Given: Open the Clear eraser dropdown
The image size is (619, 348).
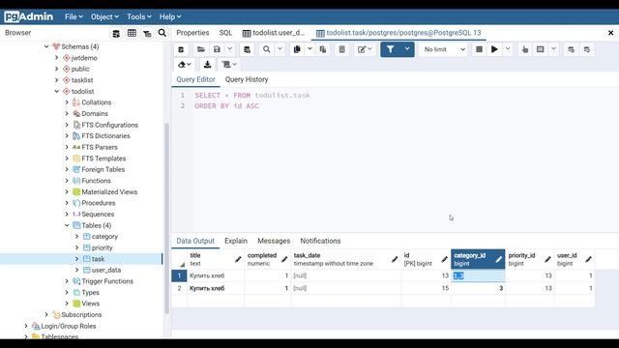Looking at the screenshot, I should [185, 65].
